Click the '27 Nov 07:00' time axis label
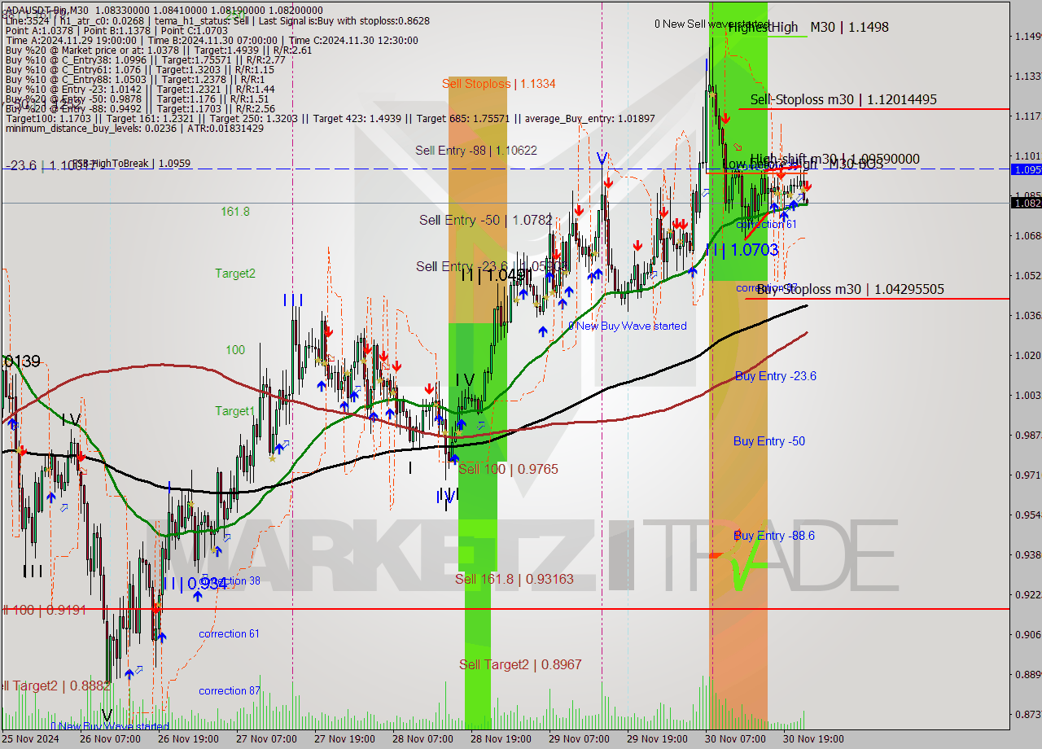Viewport: 1042px width, 749px height. [266, 739]
